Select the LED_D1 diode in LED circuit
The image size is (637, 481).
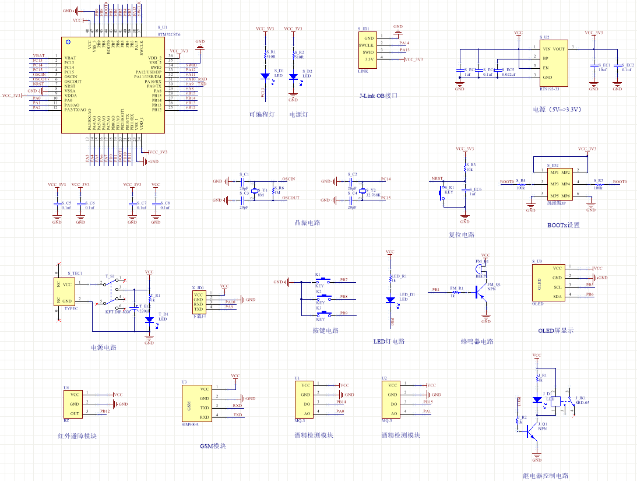coord(390,300)
